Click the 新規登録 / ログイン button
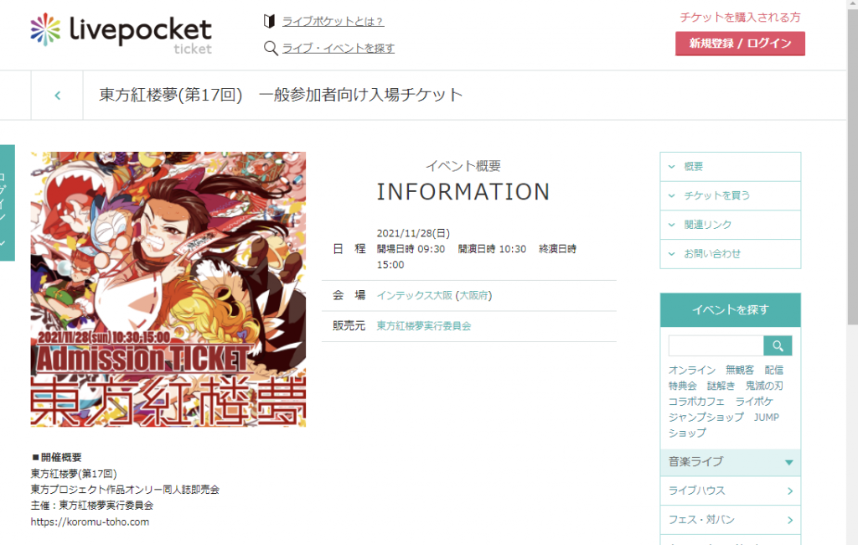858x545 pixels. (740, 44)
